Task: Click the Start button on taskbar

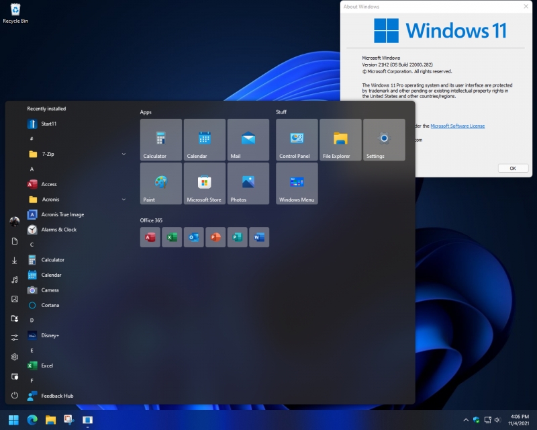Action: pyautogui.click(x=13, y=420)
